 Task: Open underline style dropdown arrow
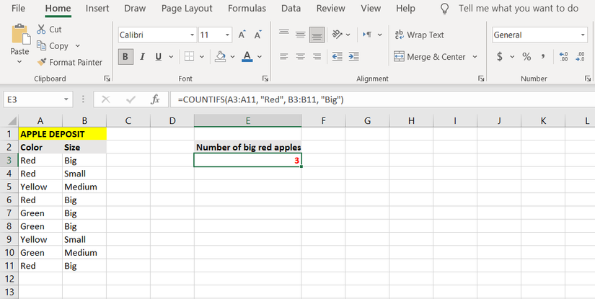171,57
